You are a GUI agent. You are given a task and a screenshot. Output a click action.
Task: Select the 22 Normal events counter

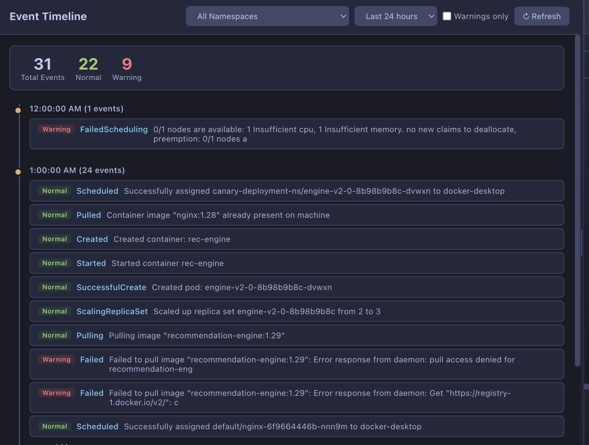(88, 68)
